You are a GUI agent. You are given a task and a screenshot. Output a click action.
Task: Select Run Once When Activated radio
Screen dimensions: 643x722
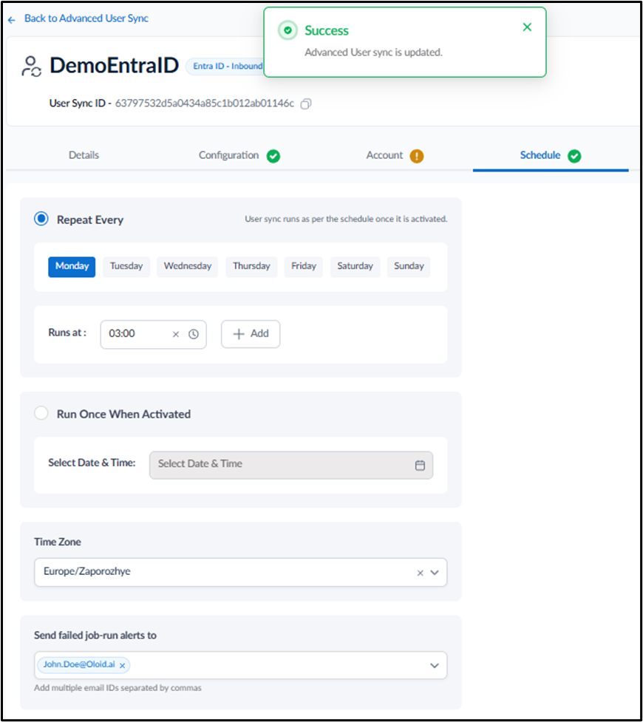point(41,413)
